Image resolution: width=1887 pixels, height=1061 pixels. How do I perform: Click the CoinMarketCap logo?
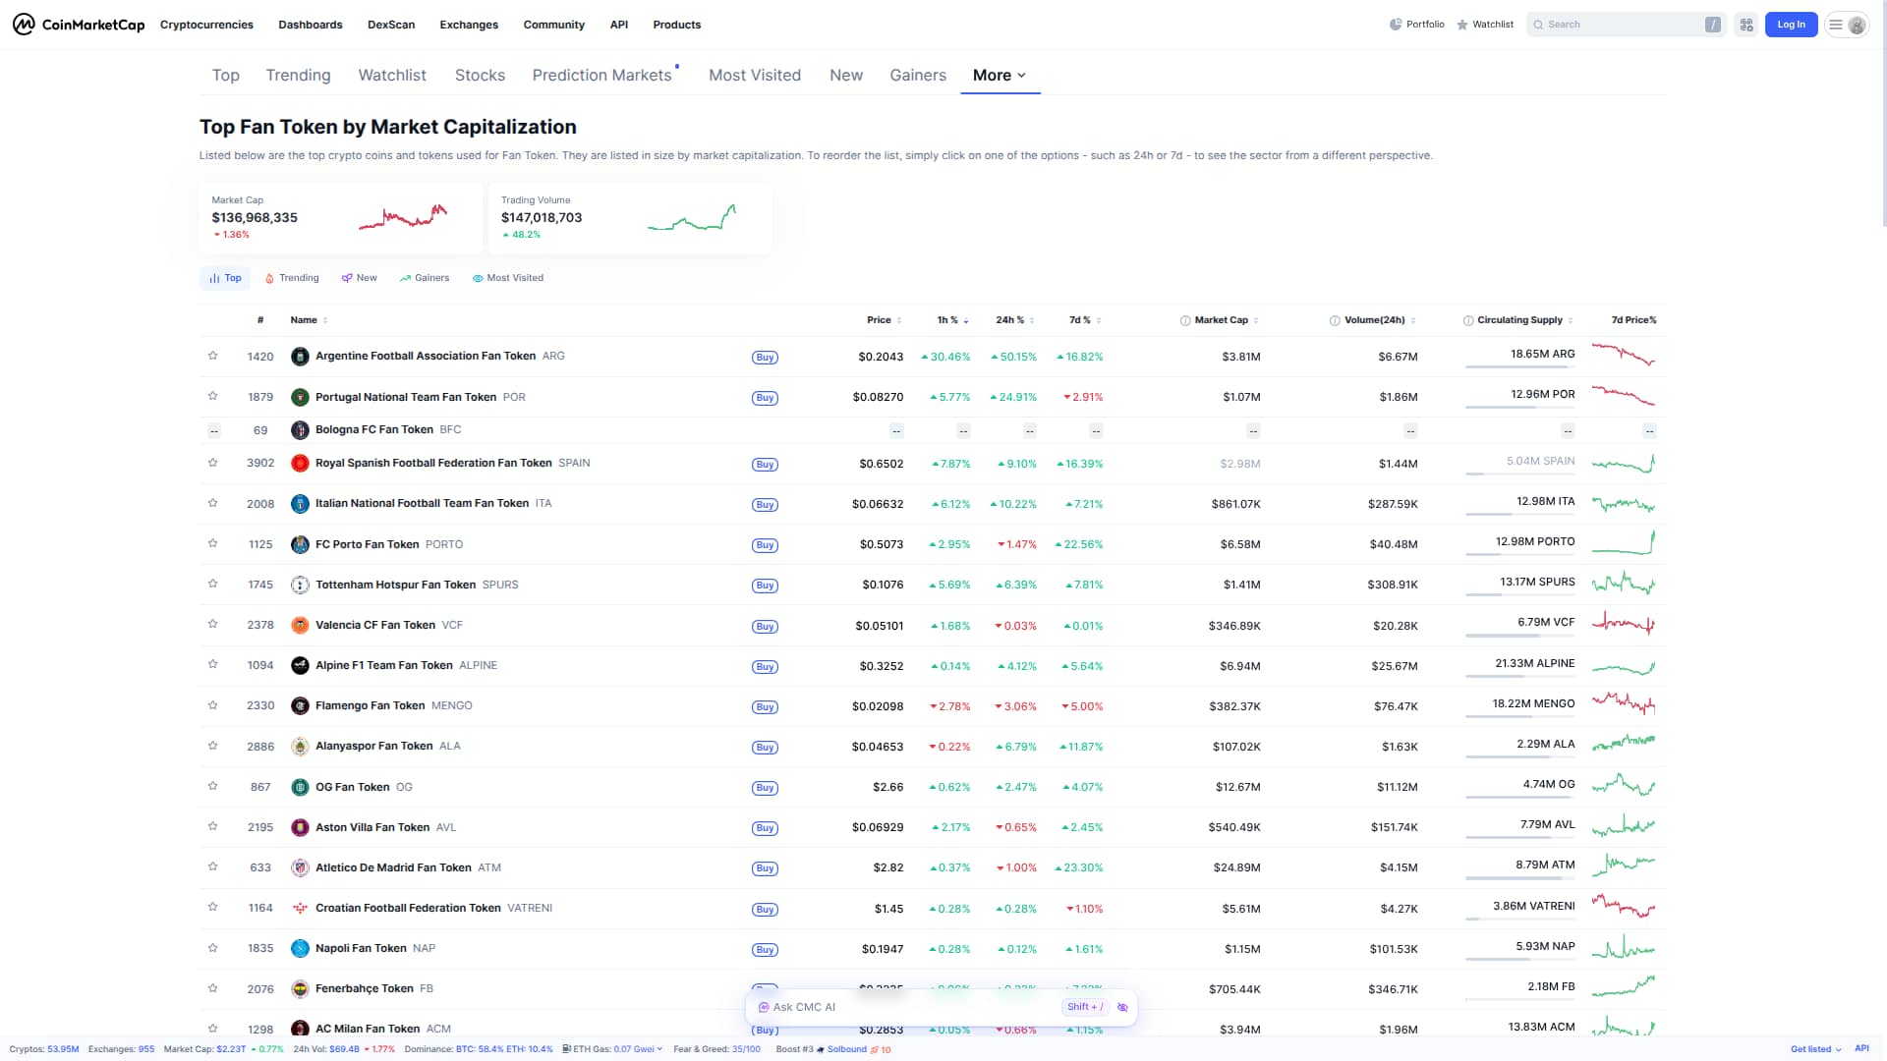click(79, 25)
